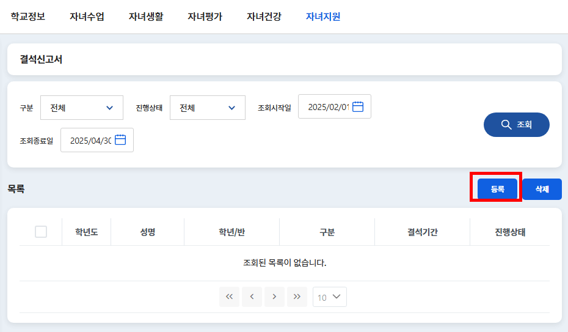This screenshot has height=332, width=568.
Task: Expand the 구분 dropdown
Action: 82,108
